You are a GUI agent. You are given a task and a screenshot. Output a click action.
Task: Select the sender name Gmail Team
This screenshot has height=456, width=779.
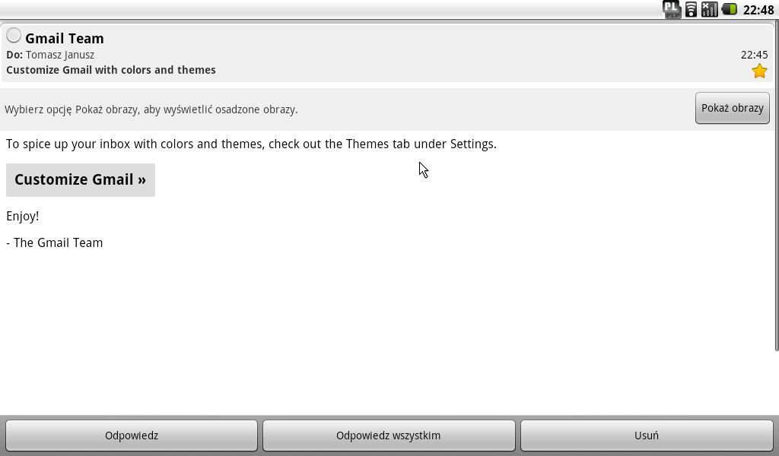click(65, 38)
